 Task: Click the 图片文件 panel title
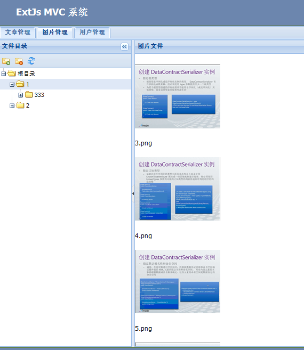pos(150,46)
